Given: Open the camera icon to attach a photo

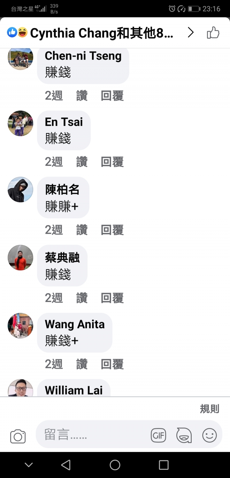Looking at the screenshot, I should pyautogui.click(x=18, y=436).
